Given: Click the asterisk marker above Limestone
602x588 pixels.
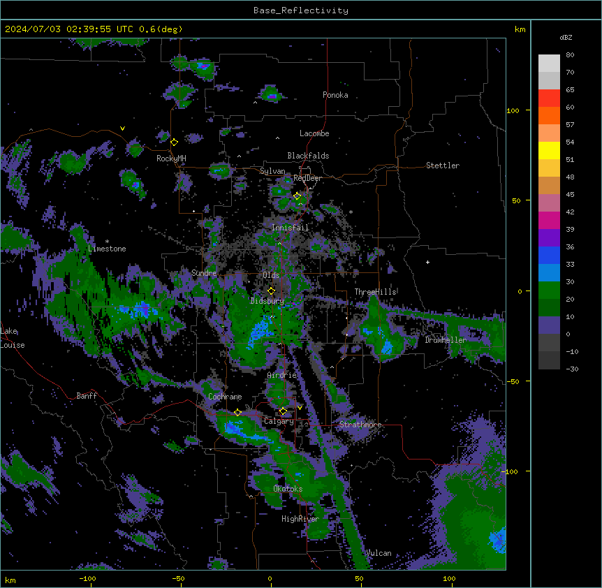Looking at the screenshot, I should click(x=107, y=242).
